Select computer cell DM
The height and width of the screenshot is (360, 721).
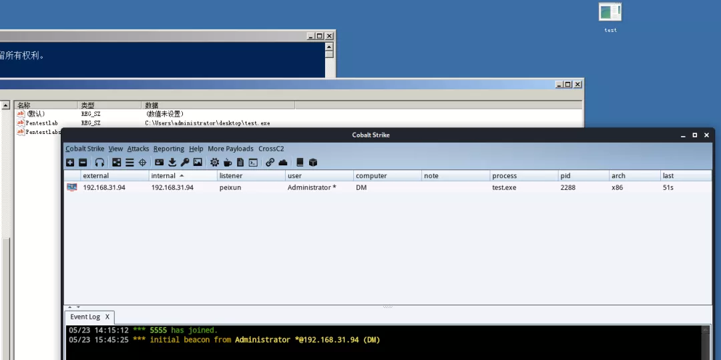(361, 187)
